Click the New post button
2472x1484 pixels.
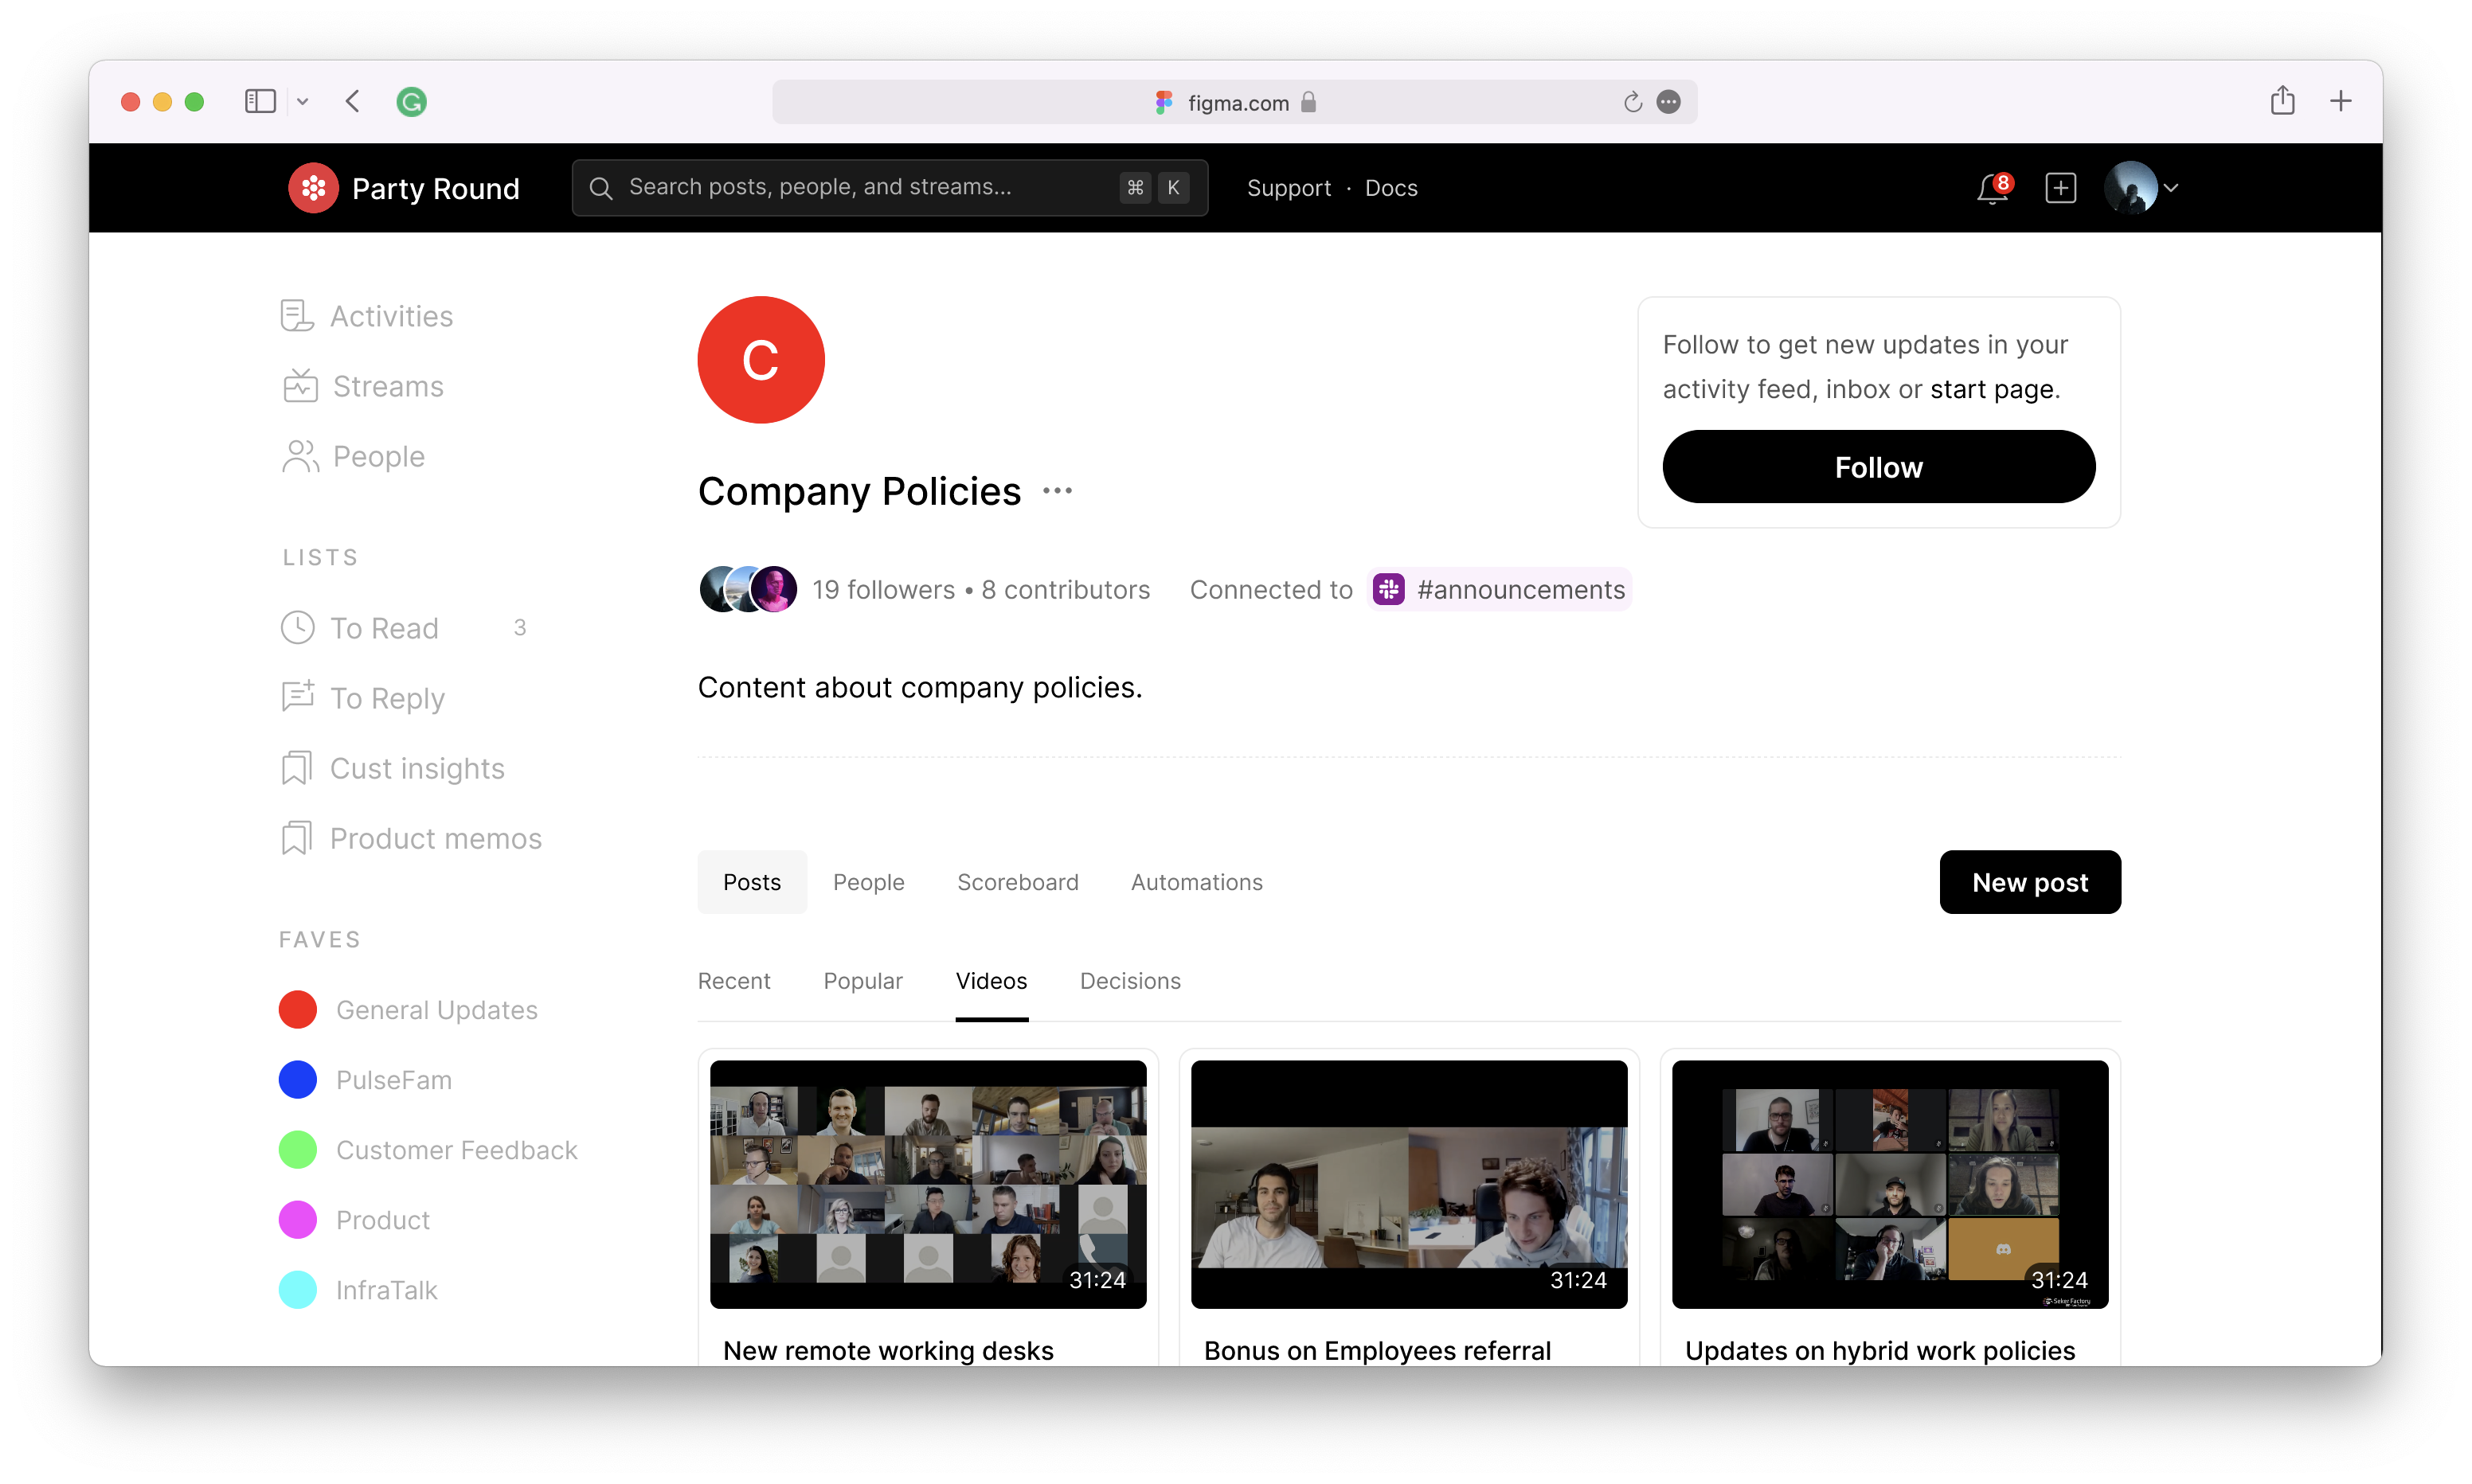[2029, 882]
